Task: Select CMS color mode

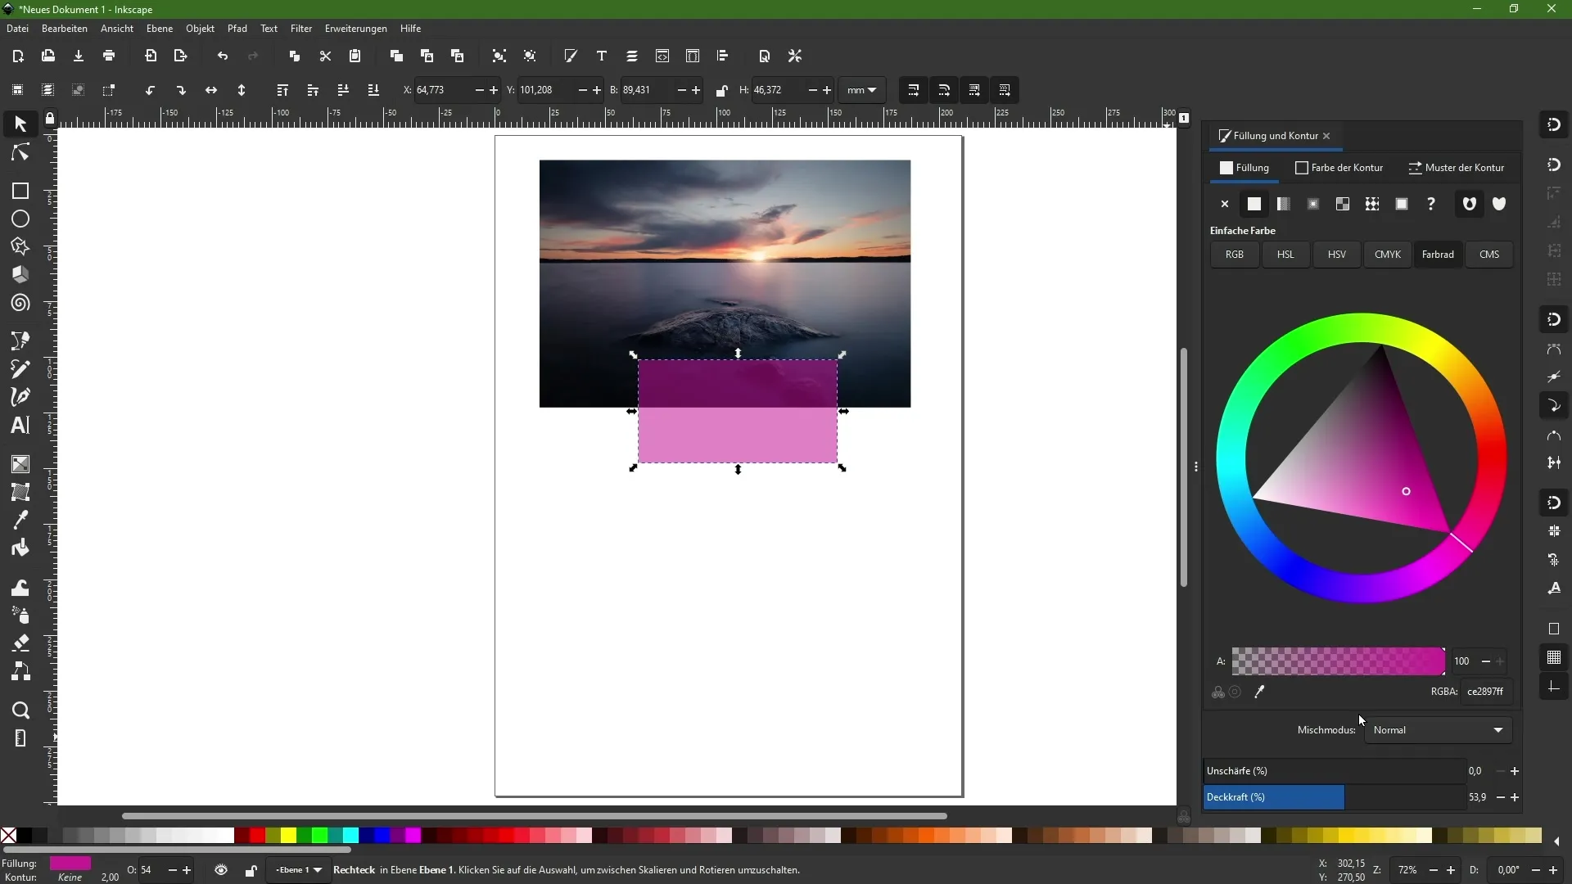Action: point(1489,255)
